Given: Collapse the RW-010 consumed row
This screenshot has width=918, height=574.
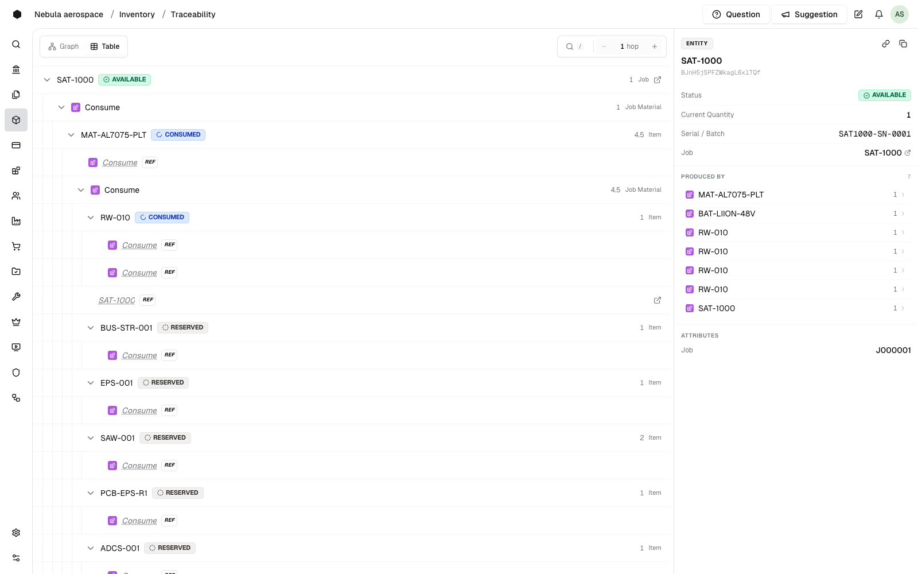Looking at the screenshot, I should 91,218.
